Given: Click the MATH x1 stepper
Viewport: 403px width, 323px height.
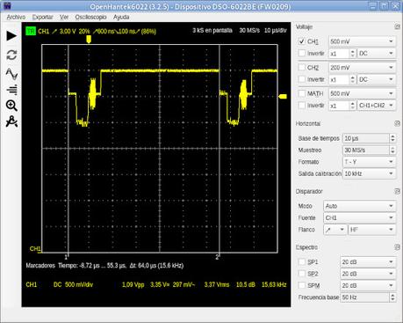Looking at the screenshot, I should click(352, 106).
